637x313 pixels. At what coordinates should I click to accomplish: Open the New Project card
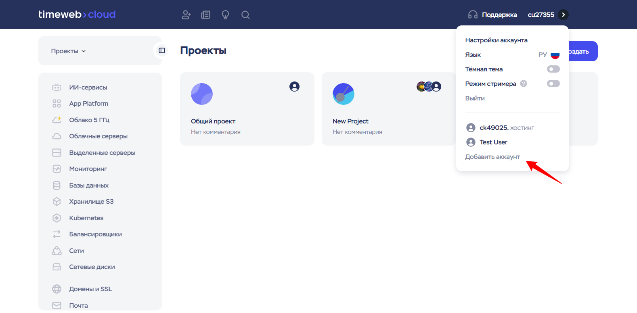tap(389, 109)
